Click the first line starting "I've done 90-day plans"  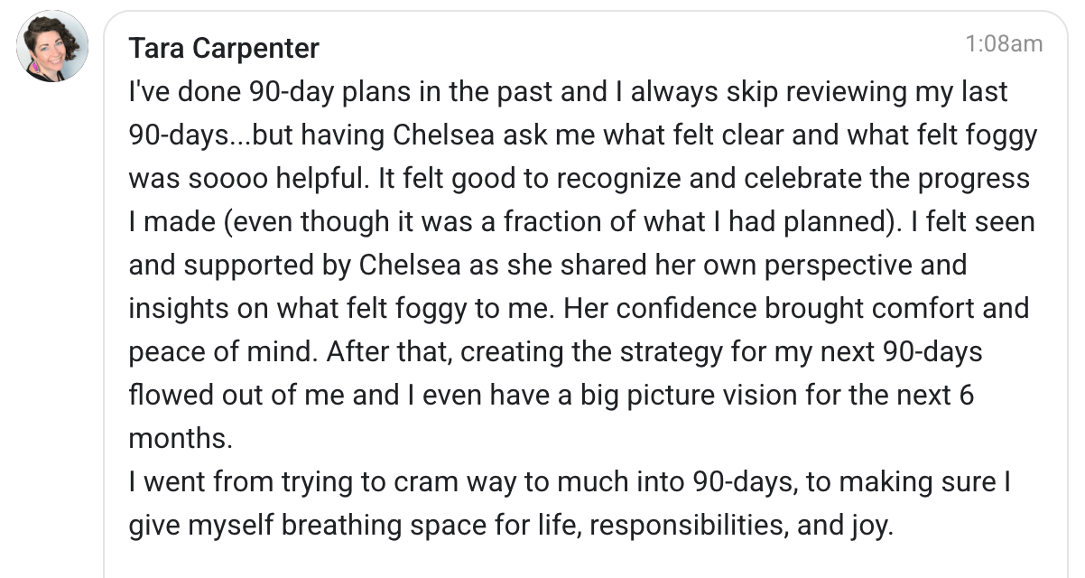click(x=568, y=91)
